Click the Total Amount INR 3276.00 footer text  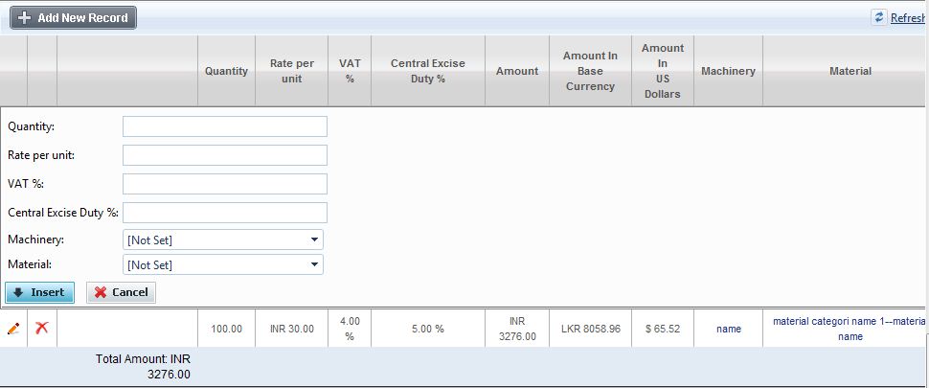coord(143,367)
